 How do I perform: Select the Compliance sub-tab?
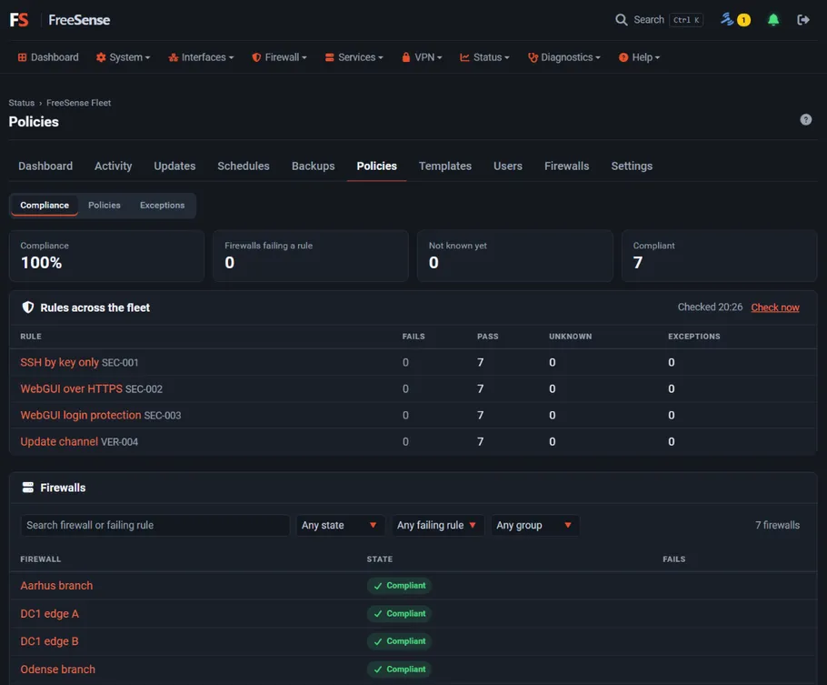click(x=45, y=205)
